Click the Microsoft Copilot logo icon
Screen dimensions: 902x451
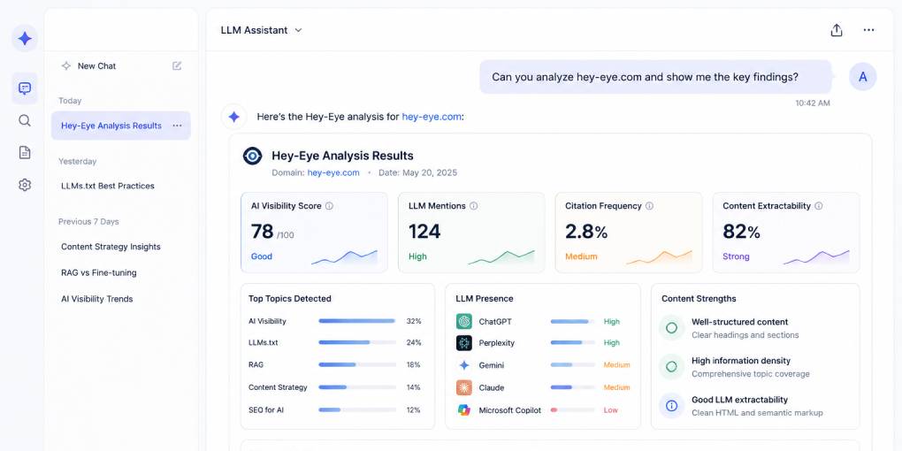464,410
